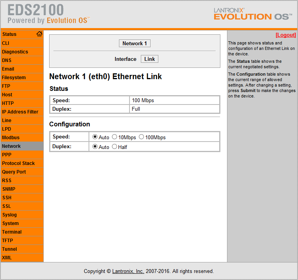Click the home icon beside Status
The width and height of the screenshot is (298, 280).
[39, 34]
